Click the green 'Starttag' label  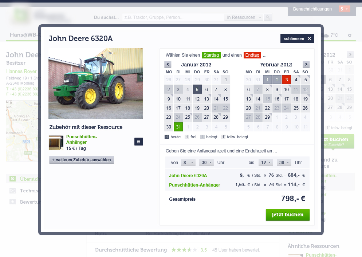(211, 55)
